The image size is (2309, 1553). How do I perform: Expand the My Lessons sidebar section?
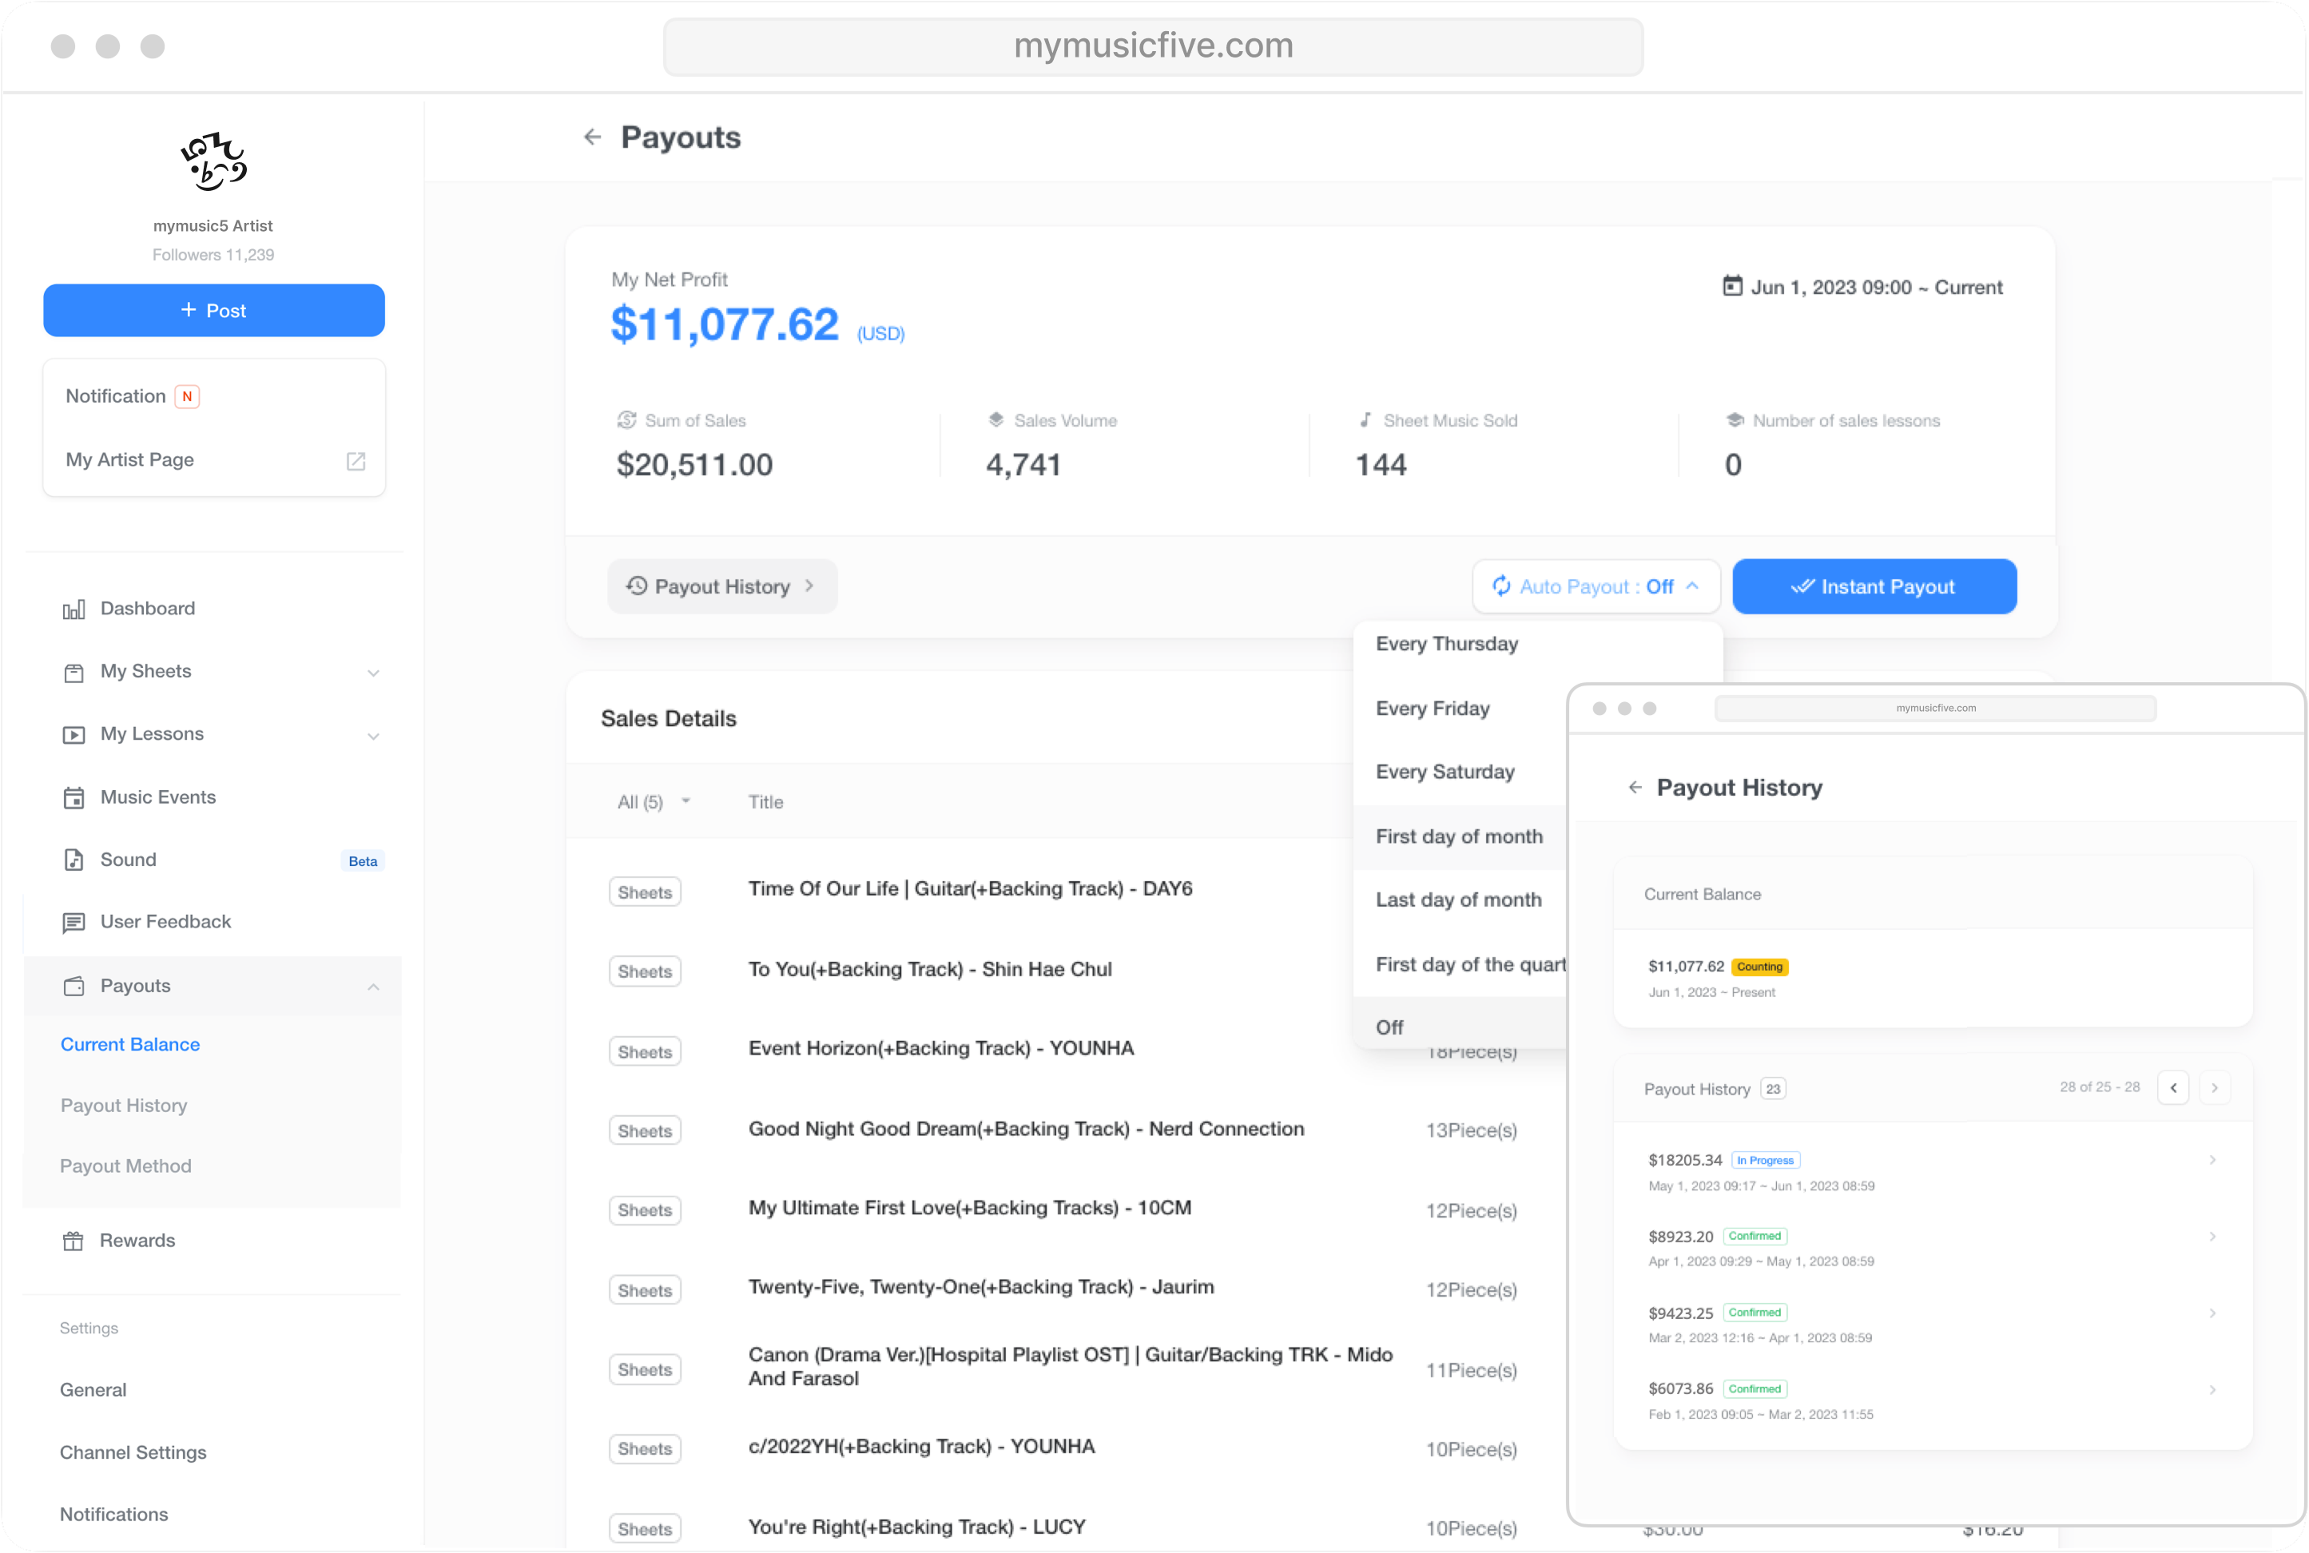coord(373,735)
